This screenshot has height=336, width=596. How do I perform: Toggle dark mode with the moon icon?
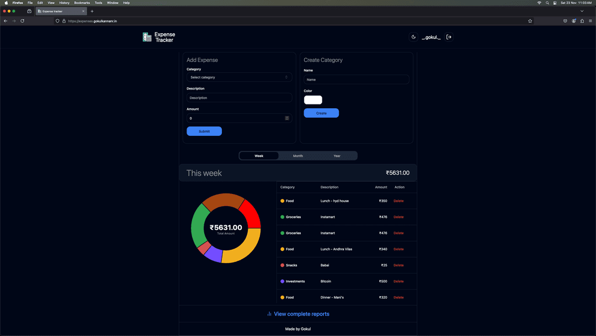point(413,36)
